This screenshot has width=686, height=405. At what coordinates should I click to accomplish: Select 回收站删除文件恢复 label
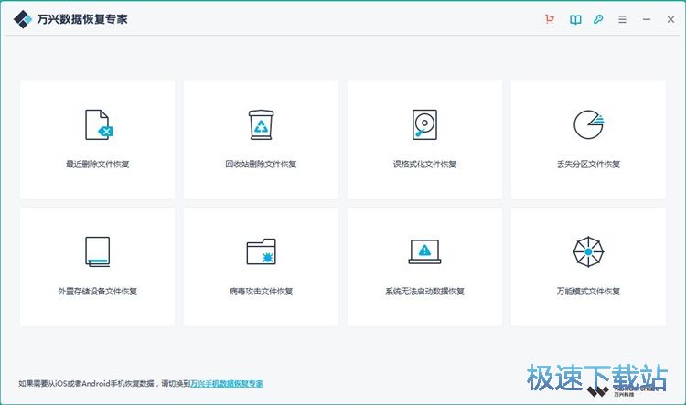(x=262, y=164)
